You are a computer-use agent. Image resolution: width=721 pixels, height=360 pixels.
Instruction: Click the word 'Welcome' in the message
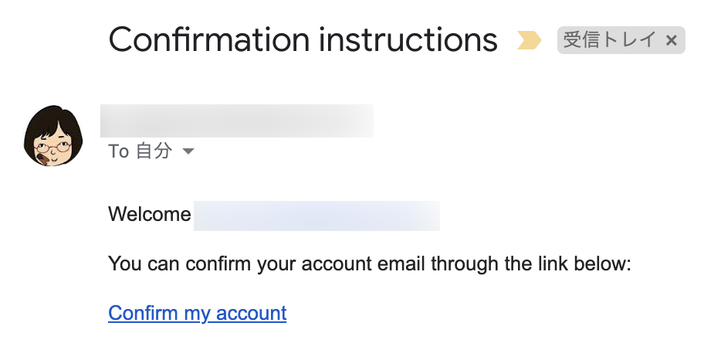point(150,214)
